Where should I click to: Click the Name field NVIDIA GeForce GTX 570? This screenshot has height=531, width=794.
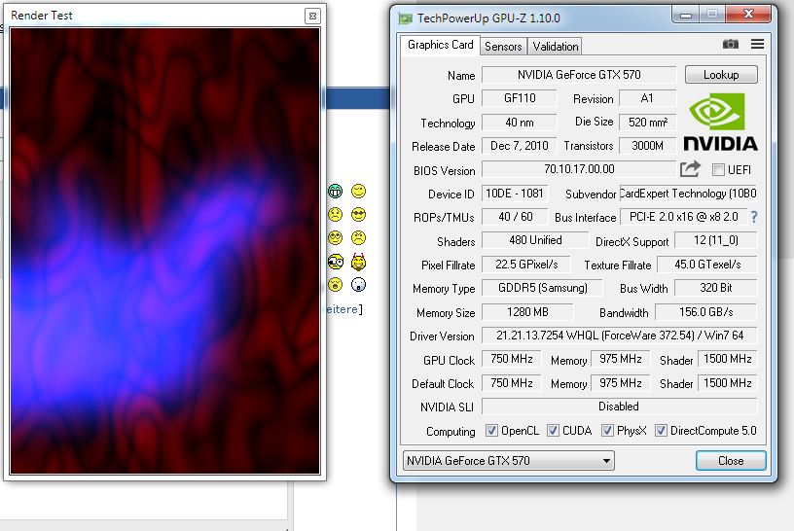(x=579, y=75)
